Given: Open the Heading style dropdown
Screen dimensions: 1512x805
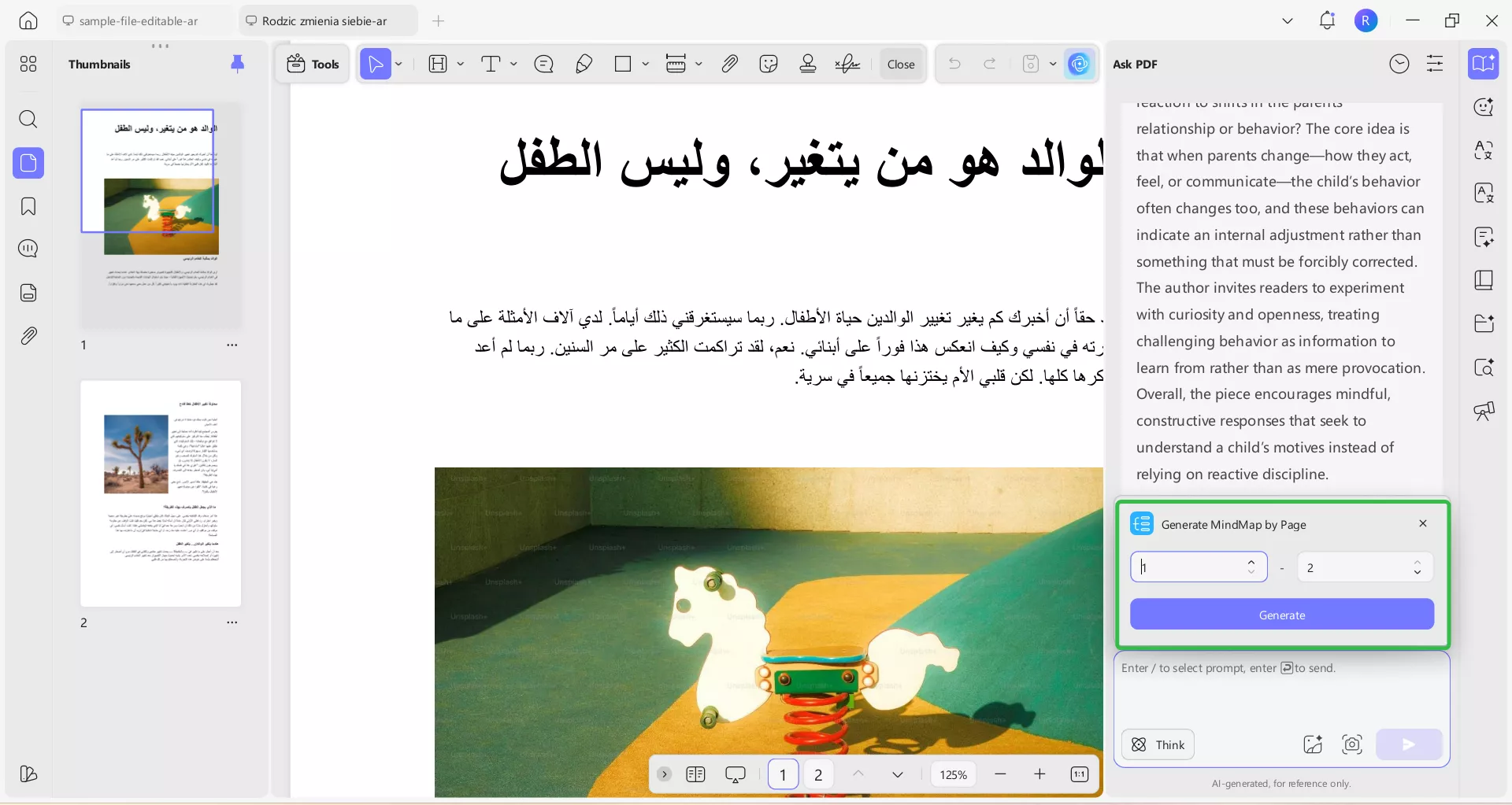Looking at the screenshot, I should pyautogui.click(x=461, y=64).
